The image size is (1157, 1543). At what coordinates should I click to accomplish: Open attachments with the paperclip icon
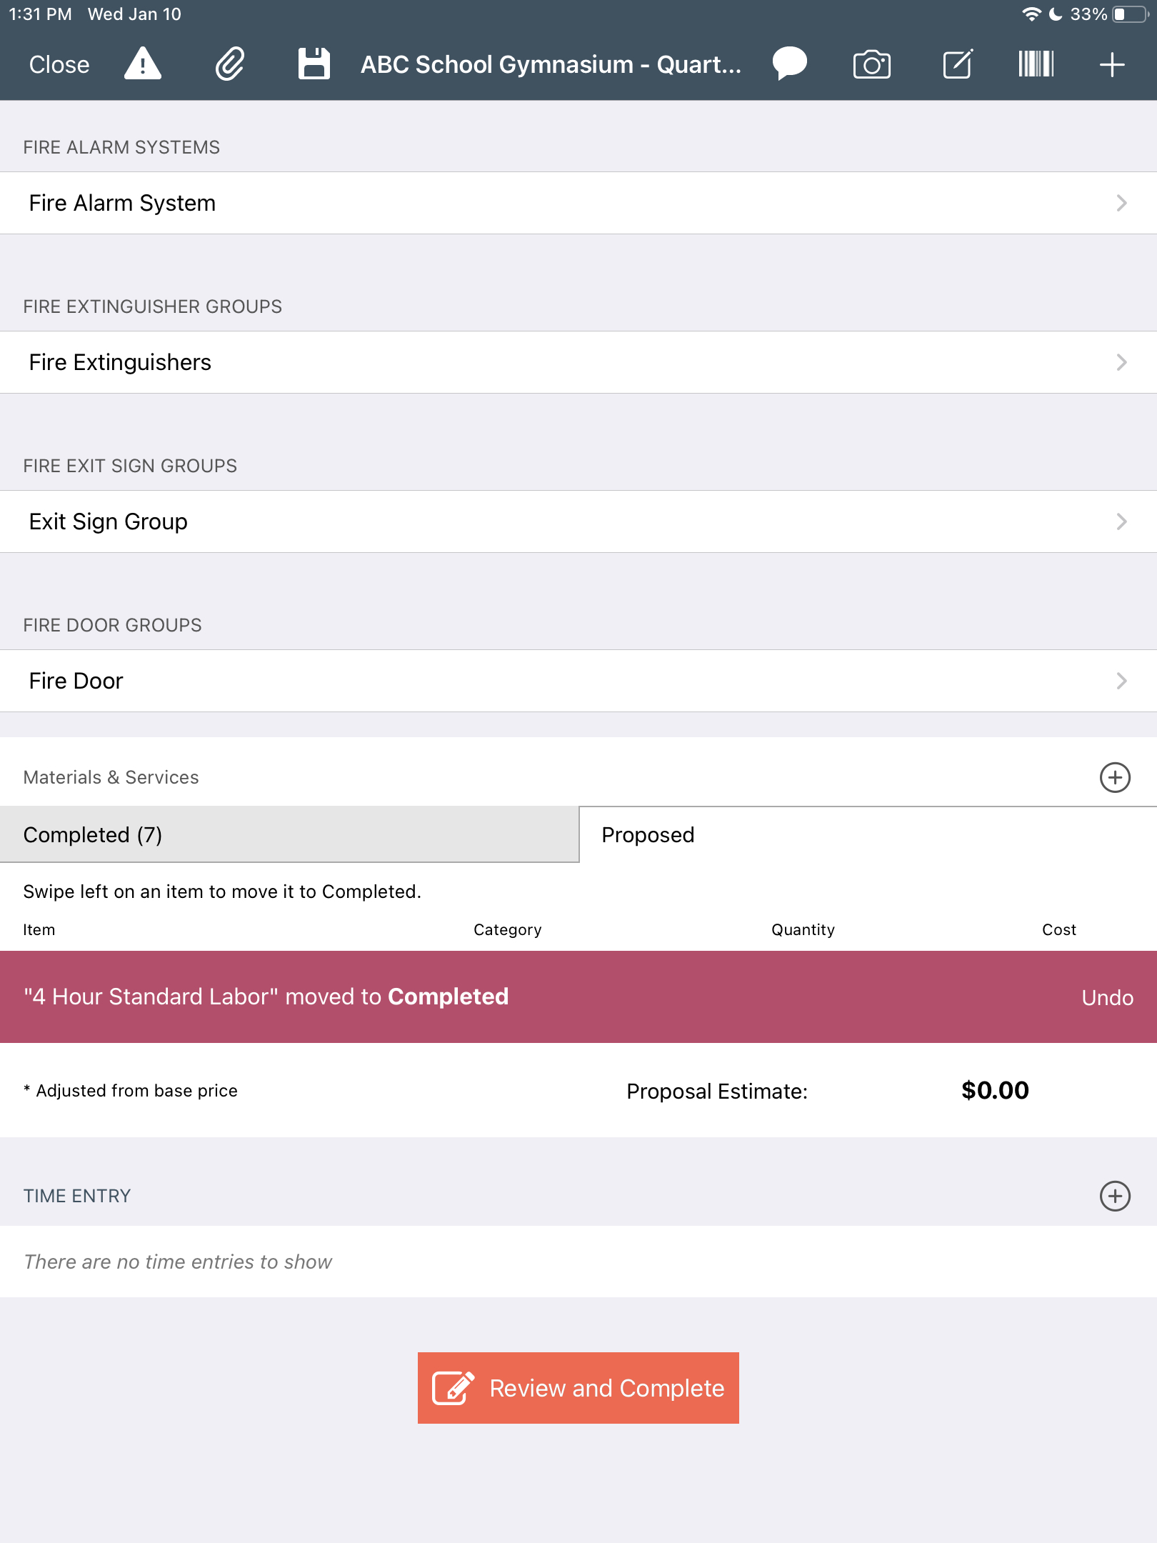[230, 64]
